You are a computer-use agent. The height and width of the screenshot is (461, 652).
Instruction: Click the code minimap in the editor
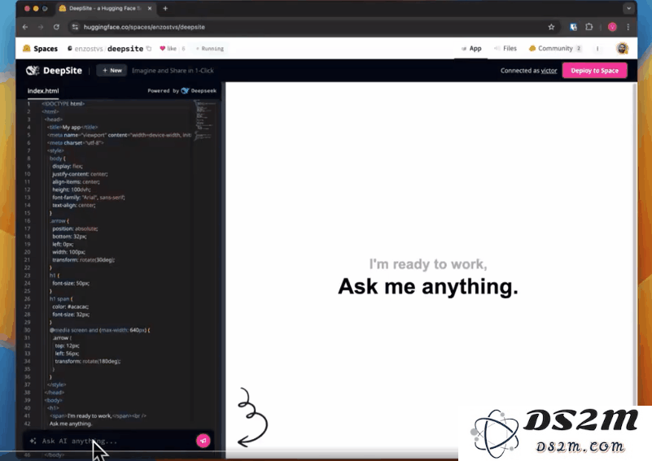tap(203, 120)
